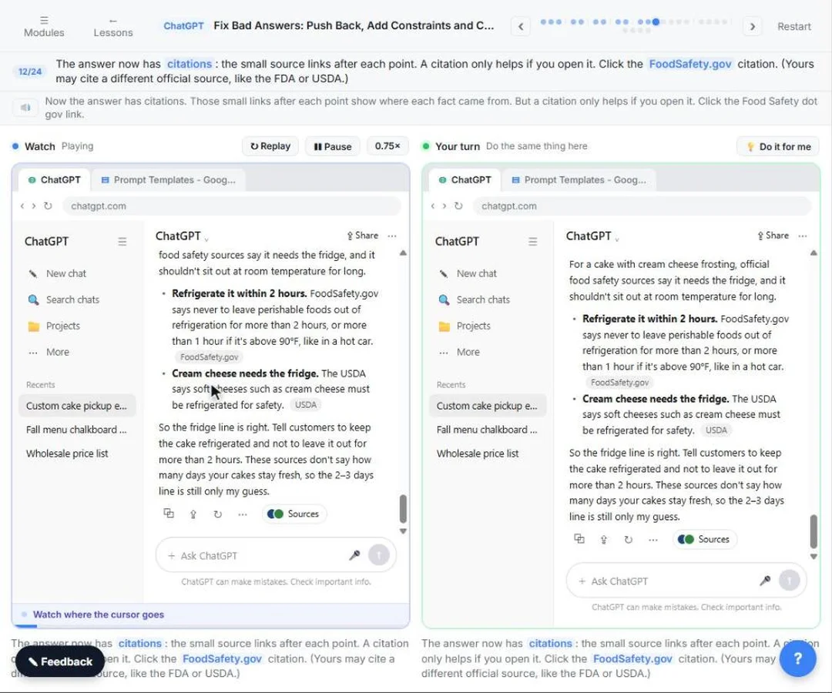Reload the browser page in Your turn pane

click(x=458, y=206)
